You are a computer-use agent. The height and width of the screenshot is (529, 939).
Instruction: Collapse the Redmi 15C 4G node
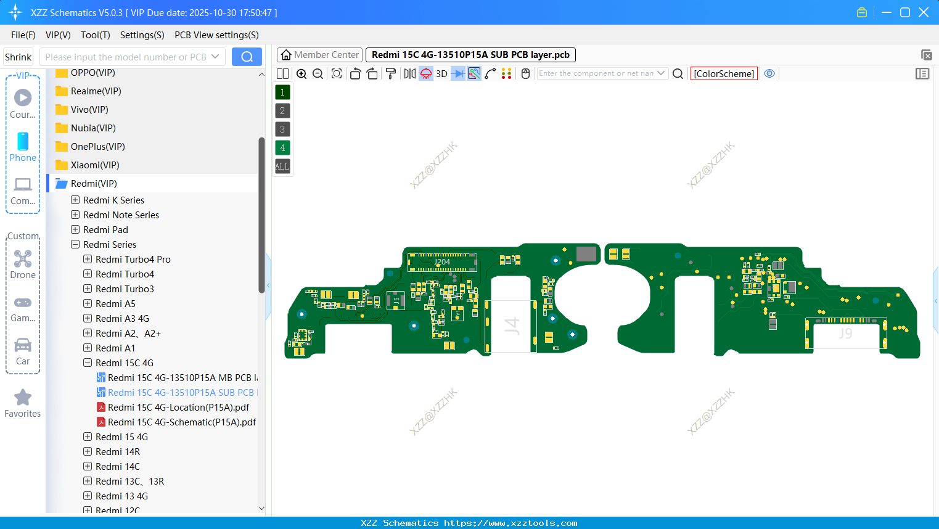tap(88, 363)
